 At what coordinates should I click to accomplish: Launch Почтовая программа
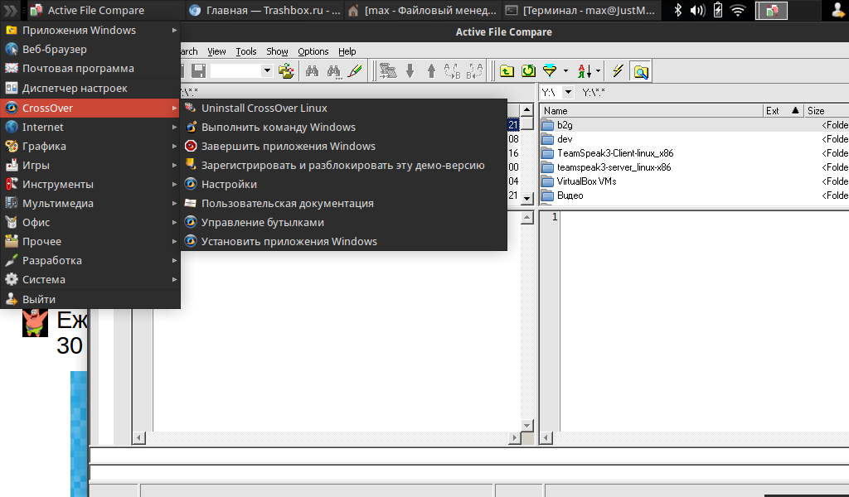90,69
